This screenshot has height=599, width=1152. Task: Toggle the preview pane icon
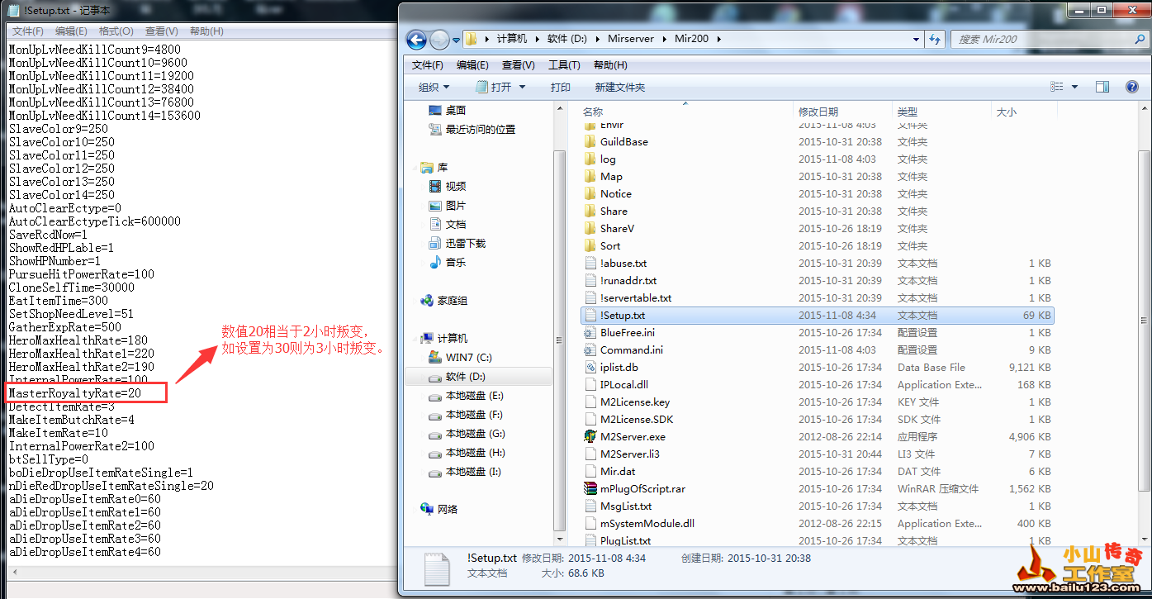[x=1102, y=87]
